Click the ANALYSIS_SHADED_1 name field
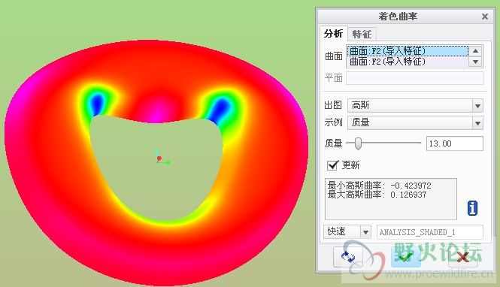This screenshot has height=287, width=500. pyautogui.click(x=430, y=232)
